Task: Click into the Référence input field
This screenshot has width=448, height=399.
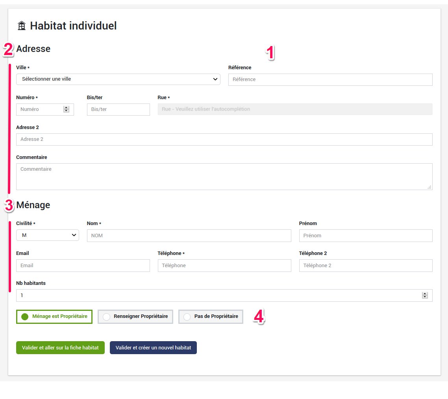Action: [x=330, y=79]
